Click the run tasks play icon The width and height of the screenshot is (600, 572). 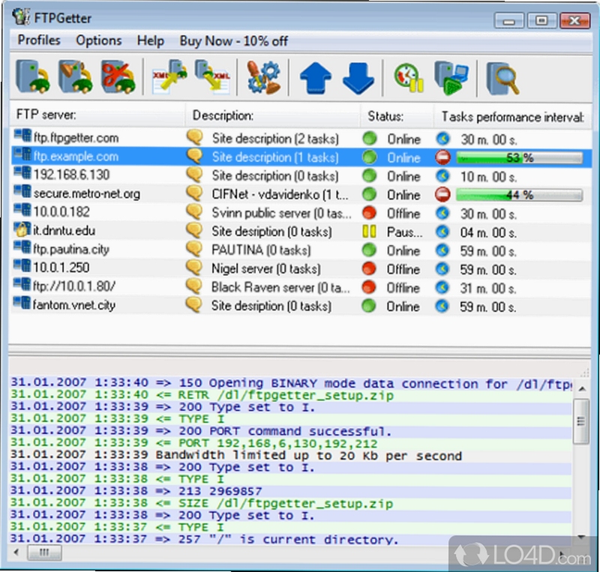point(451,78)
